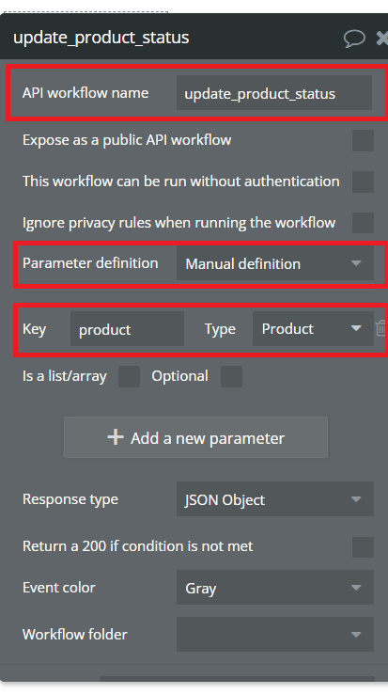
Task: Choose a different Event color from Gray dropdown
Action: click(274, 588)
